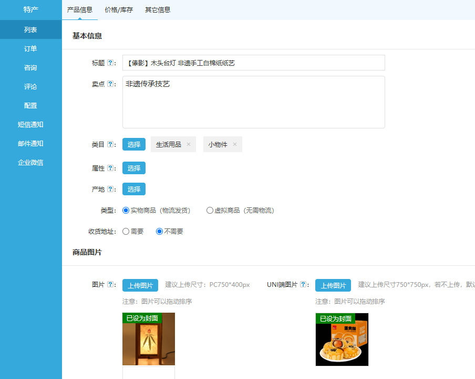Select 虚拟商品 (无需物流) radio option
This screenshot has height=379, width=475.
[210, 211]
